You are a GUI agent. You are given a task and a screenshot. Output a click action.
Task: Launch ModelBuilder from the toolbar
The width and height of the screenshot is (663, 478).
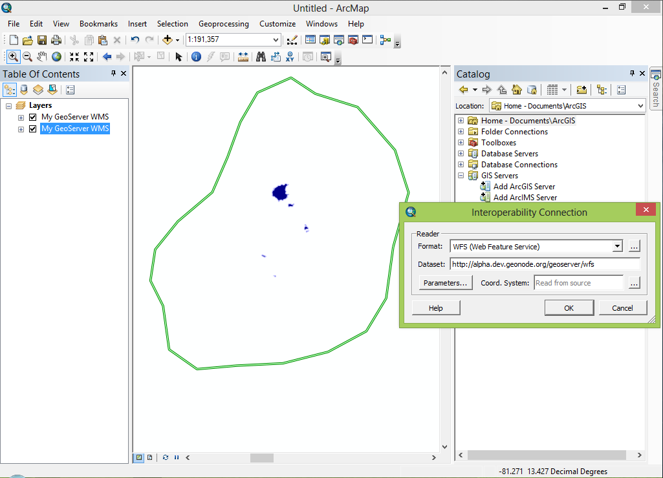pos(386,39)
